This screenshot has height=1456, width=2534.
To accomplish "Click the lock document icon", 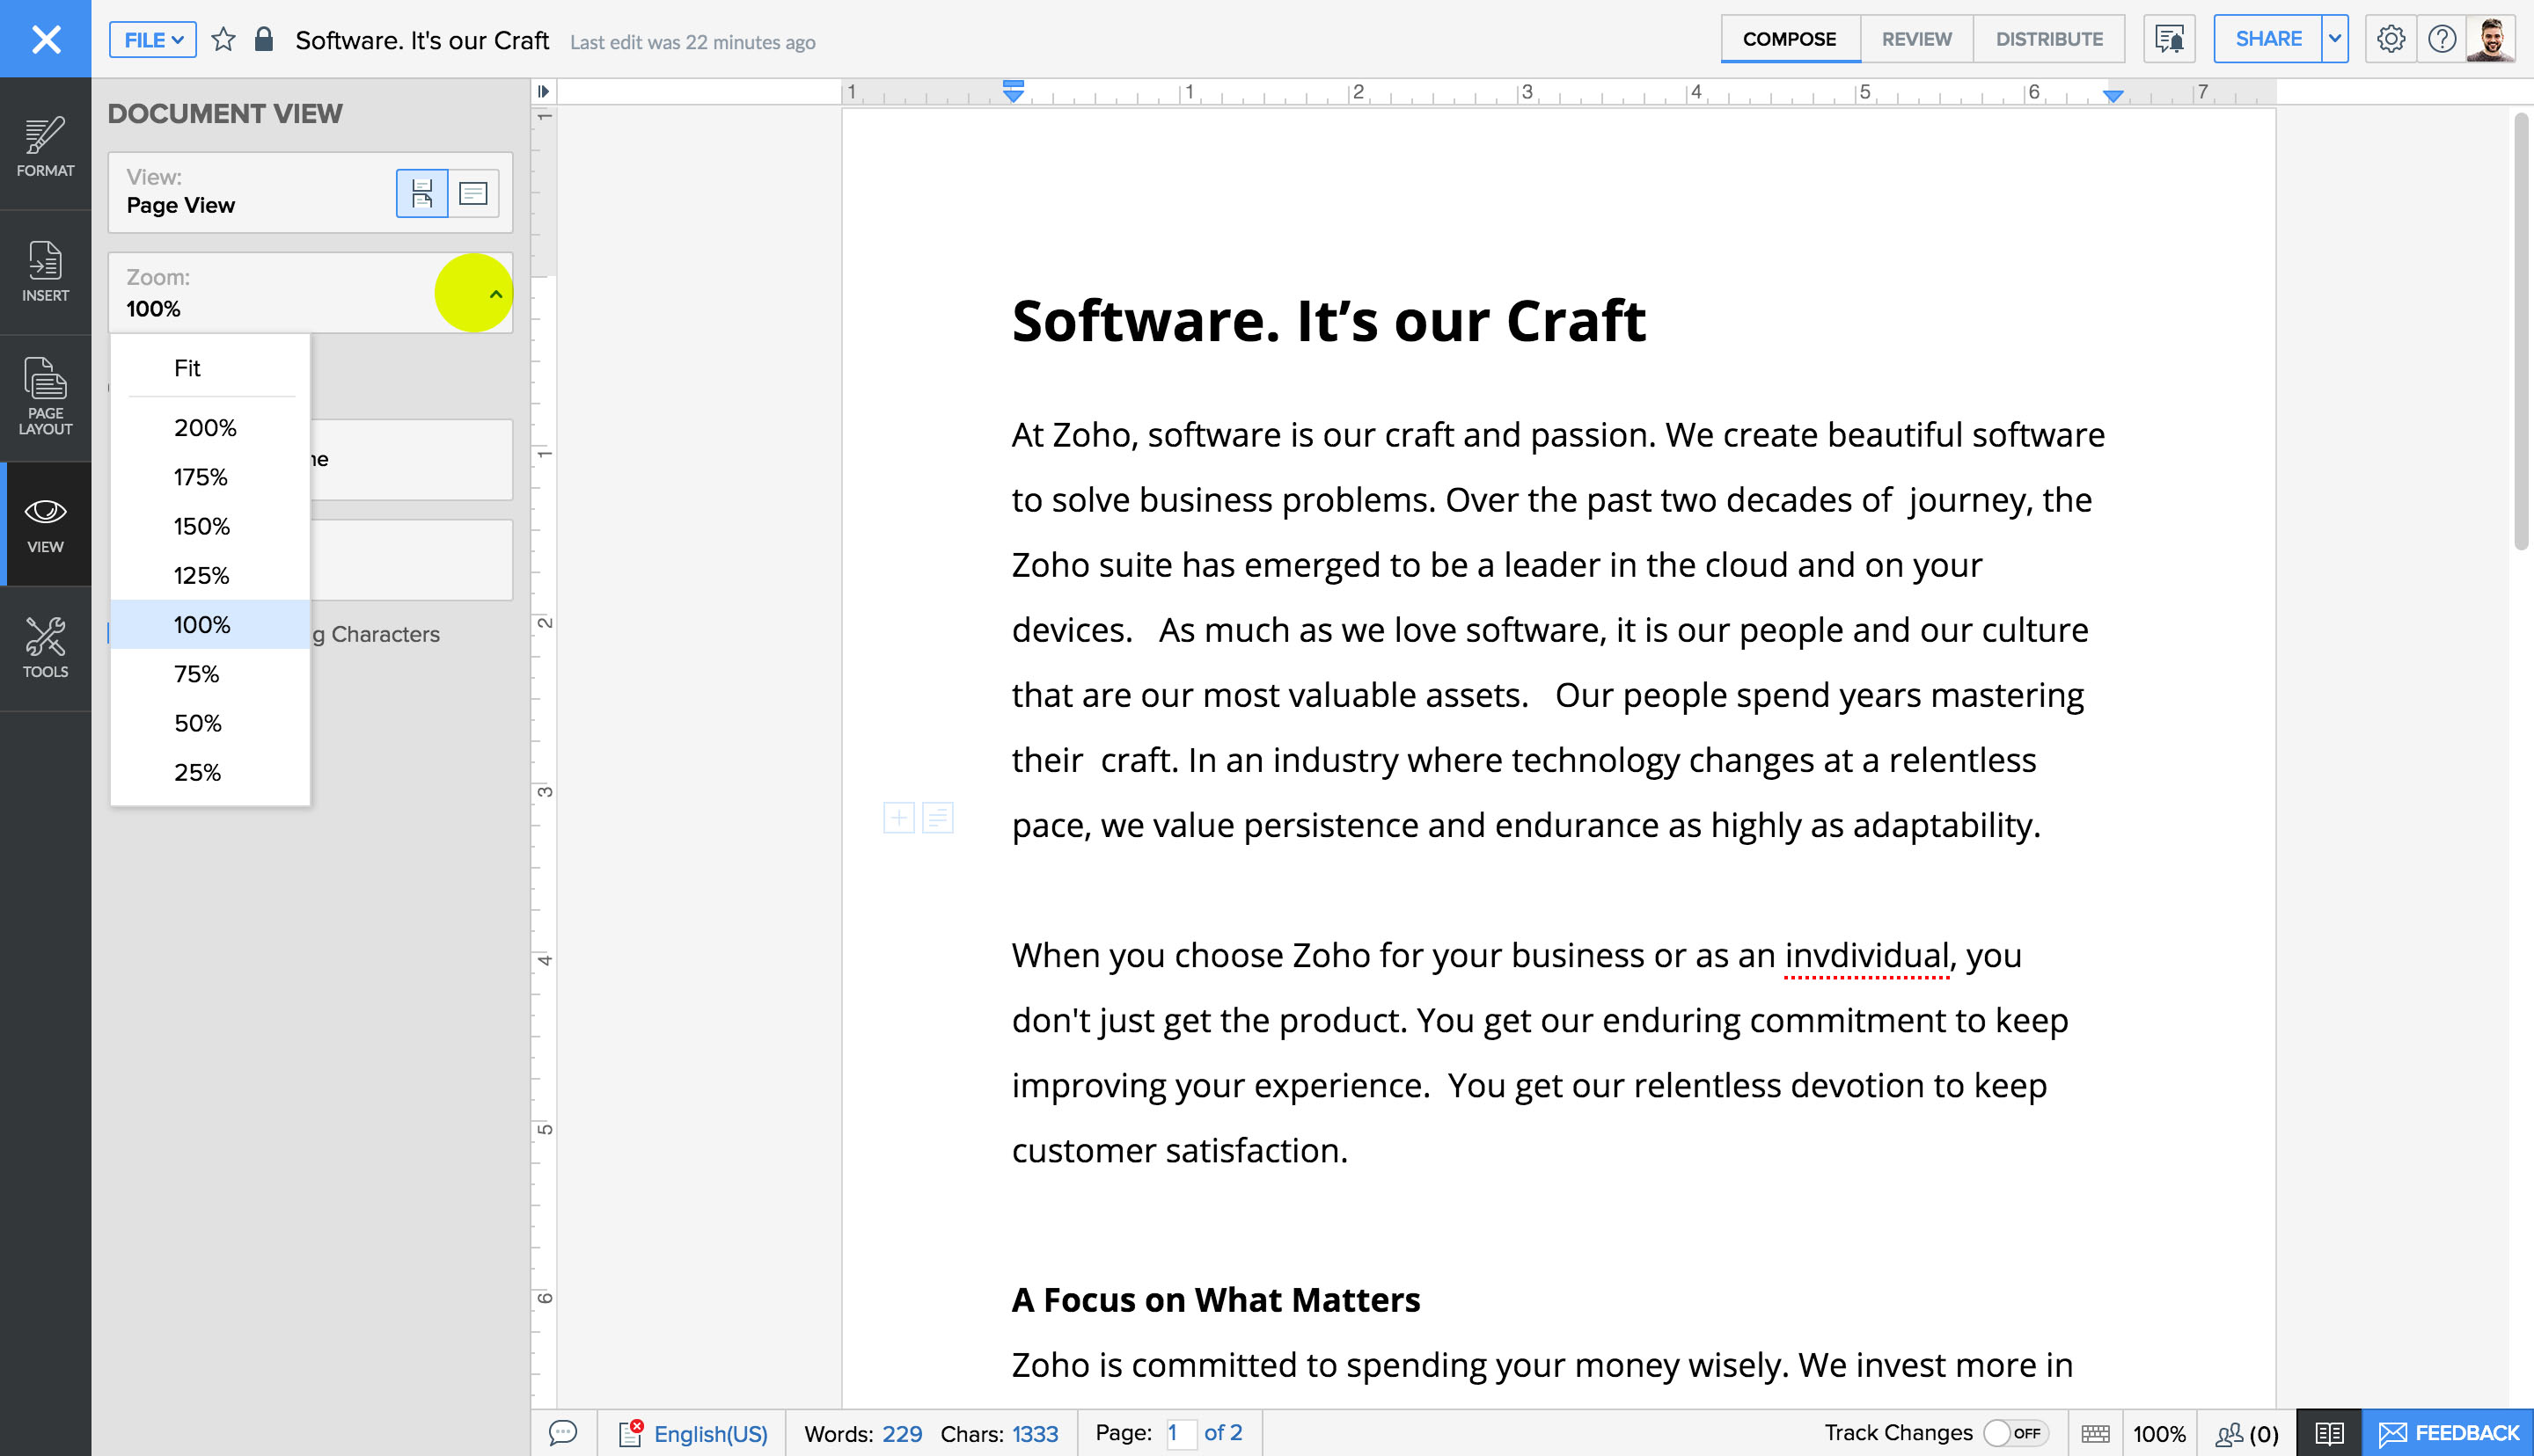I will click(x=263, y=40).
